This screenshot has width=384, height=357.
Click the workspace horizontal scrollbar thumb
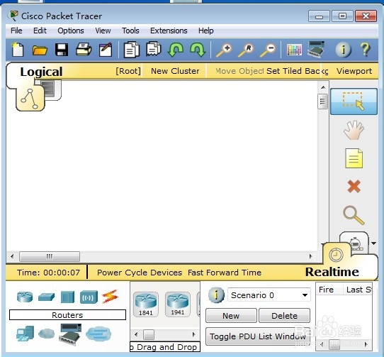point(50,256)
